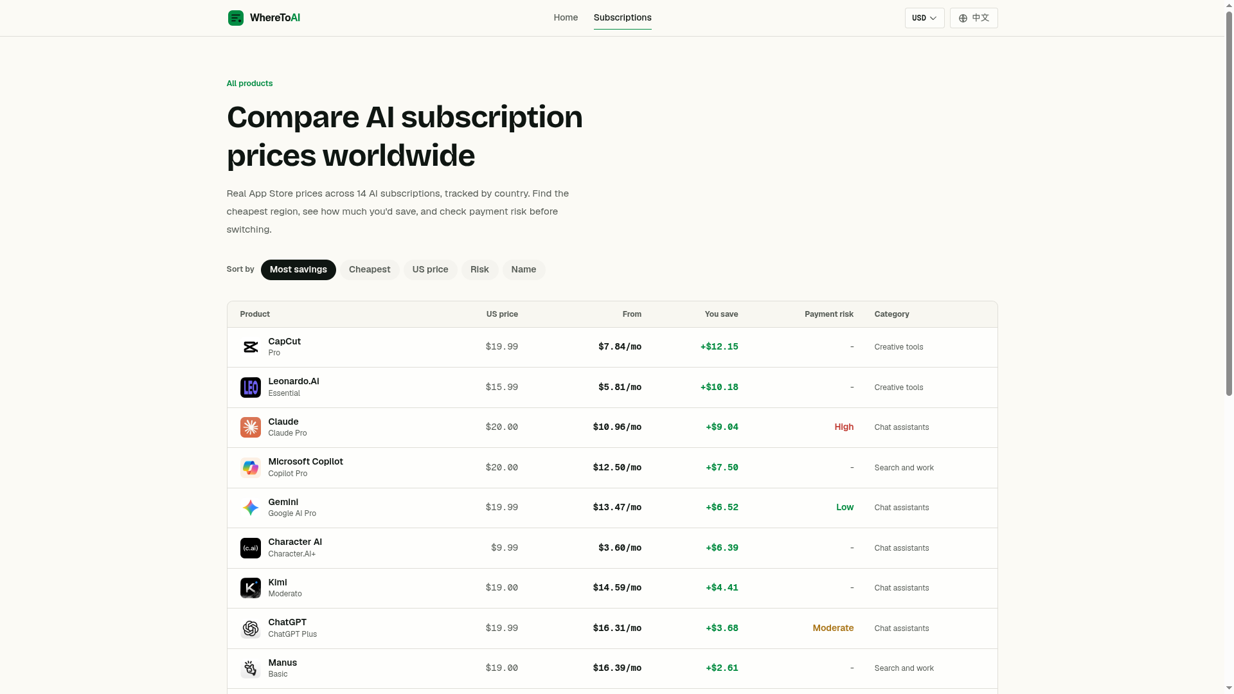This screenshot has width=1234, height=694.
Task: Open the ChatGPT product name
Action: coord(287,623)
